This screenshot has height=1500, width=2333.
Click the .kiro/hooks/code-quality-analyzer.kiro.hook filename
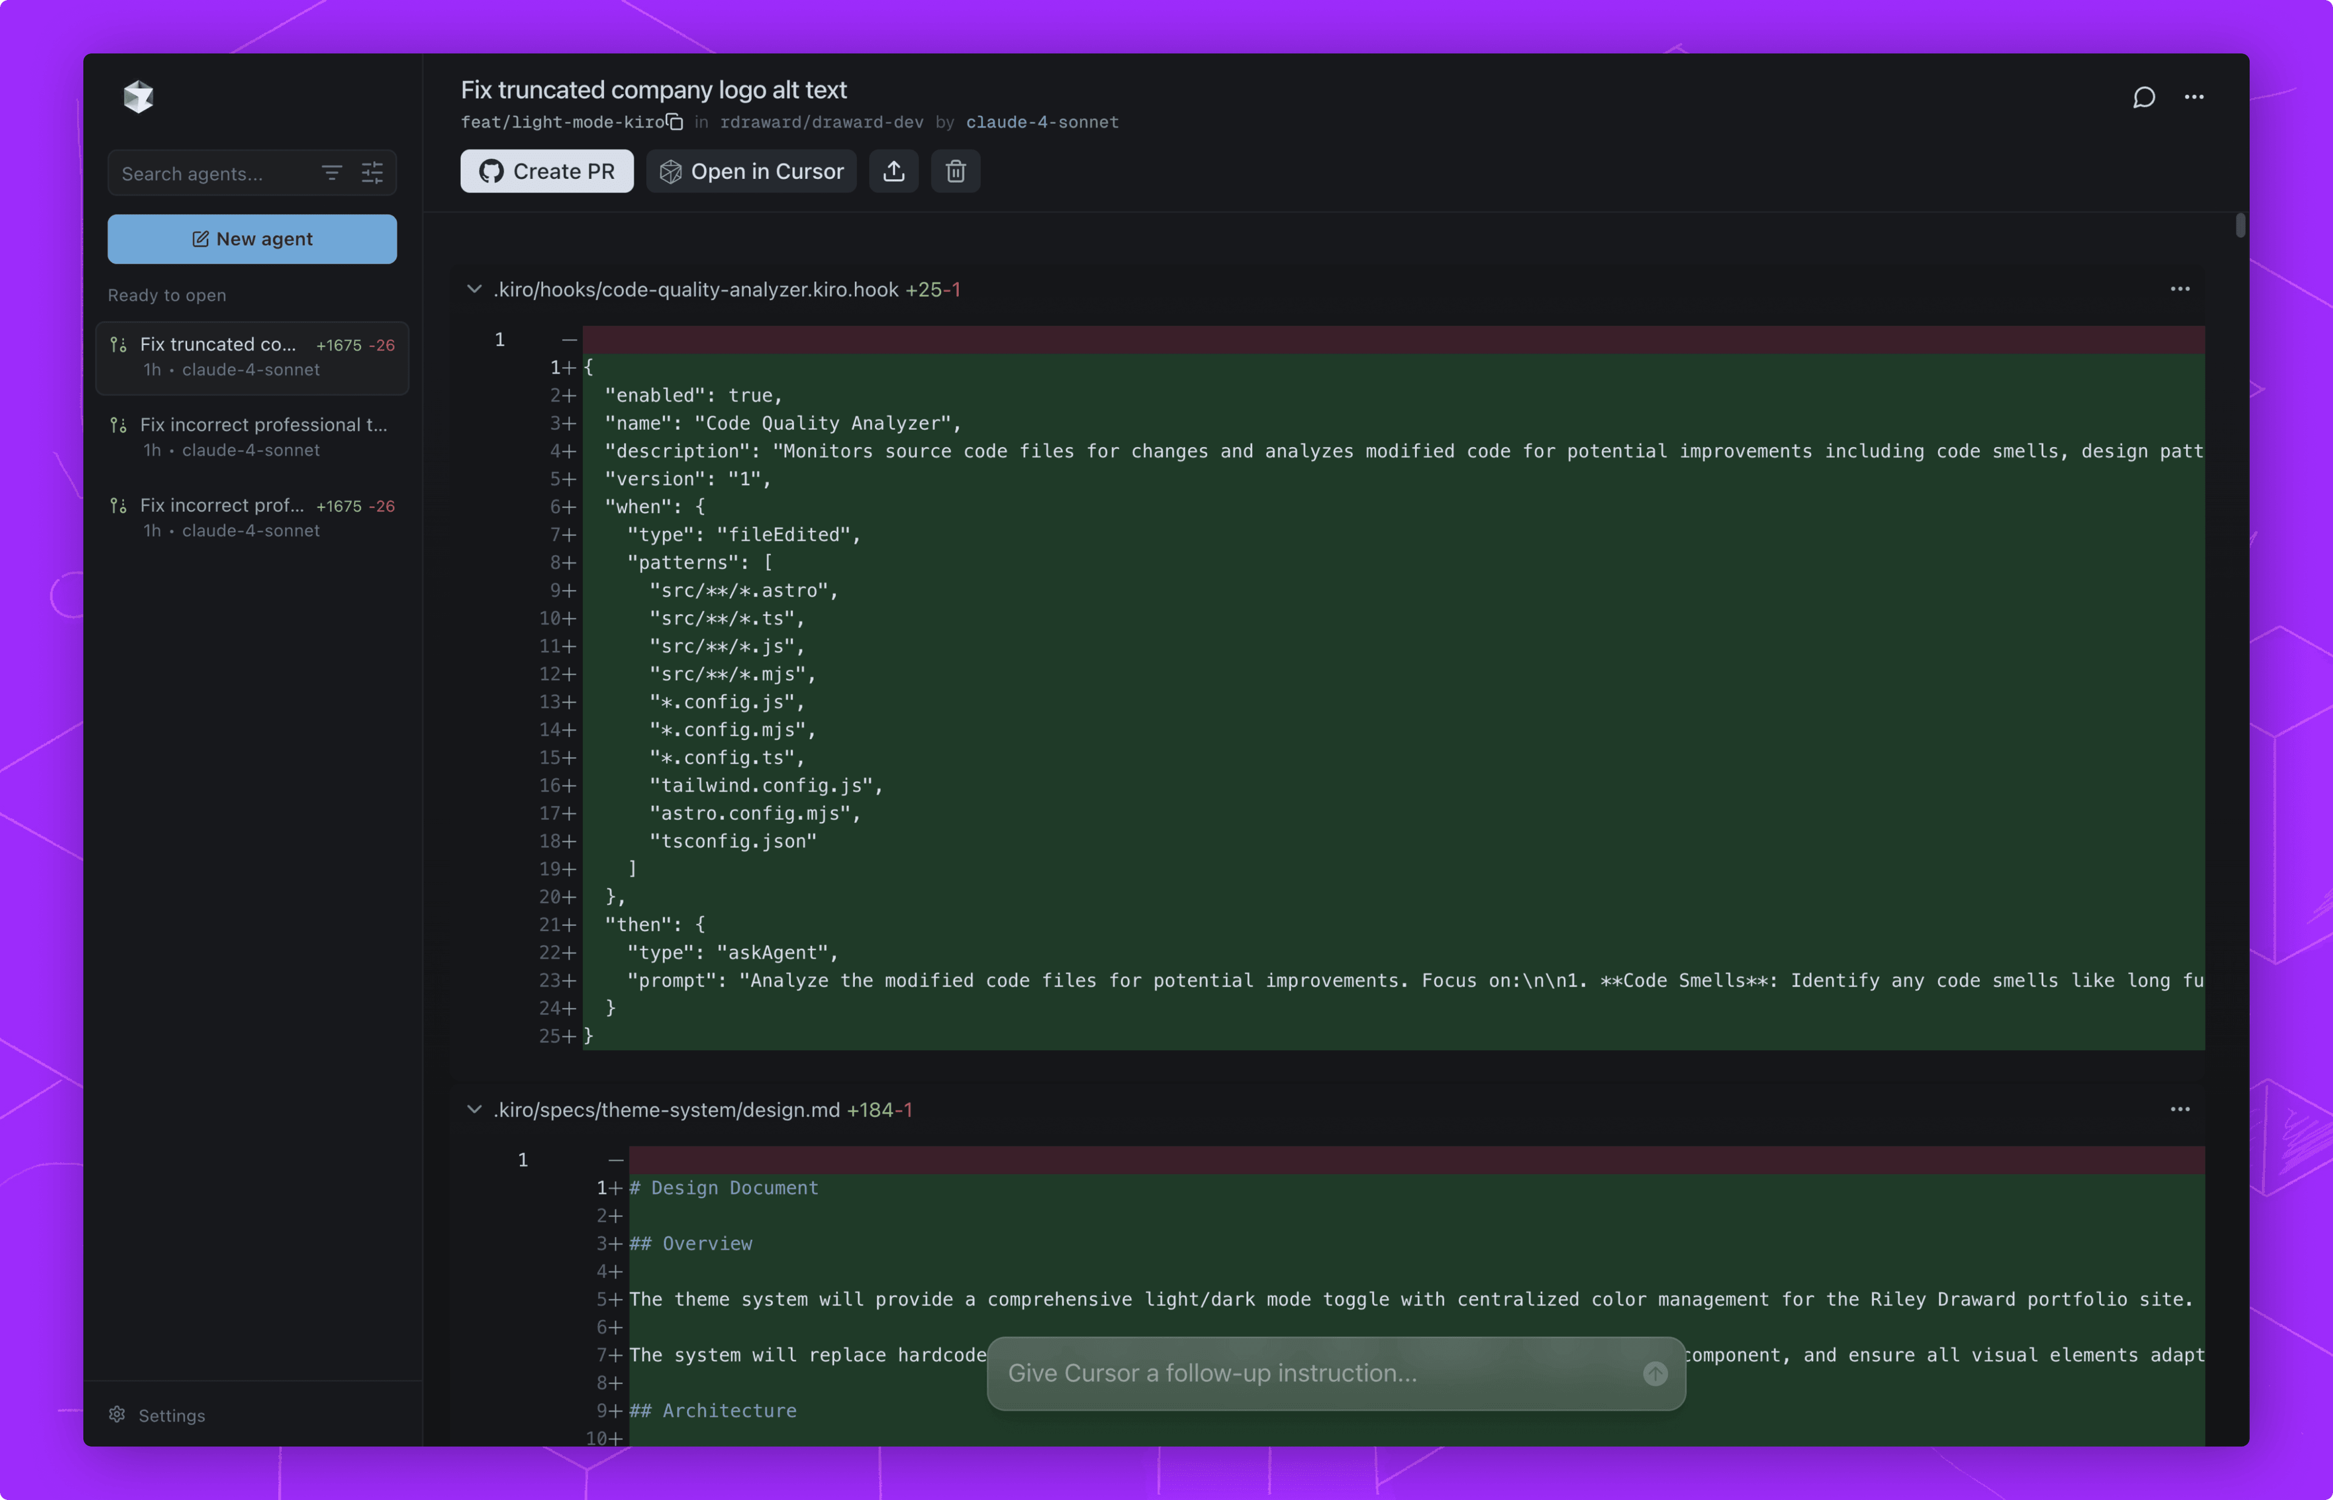tap(696, 289)
